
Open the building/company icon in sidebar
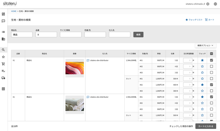pyautogui.click(x=3, y=39)
